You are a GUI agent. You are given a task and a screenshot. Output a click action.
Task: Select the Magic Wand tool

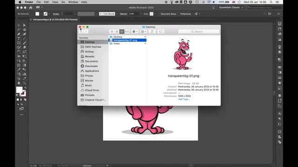point(19,30)
